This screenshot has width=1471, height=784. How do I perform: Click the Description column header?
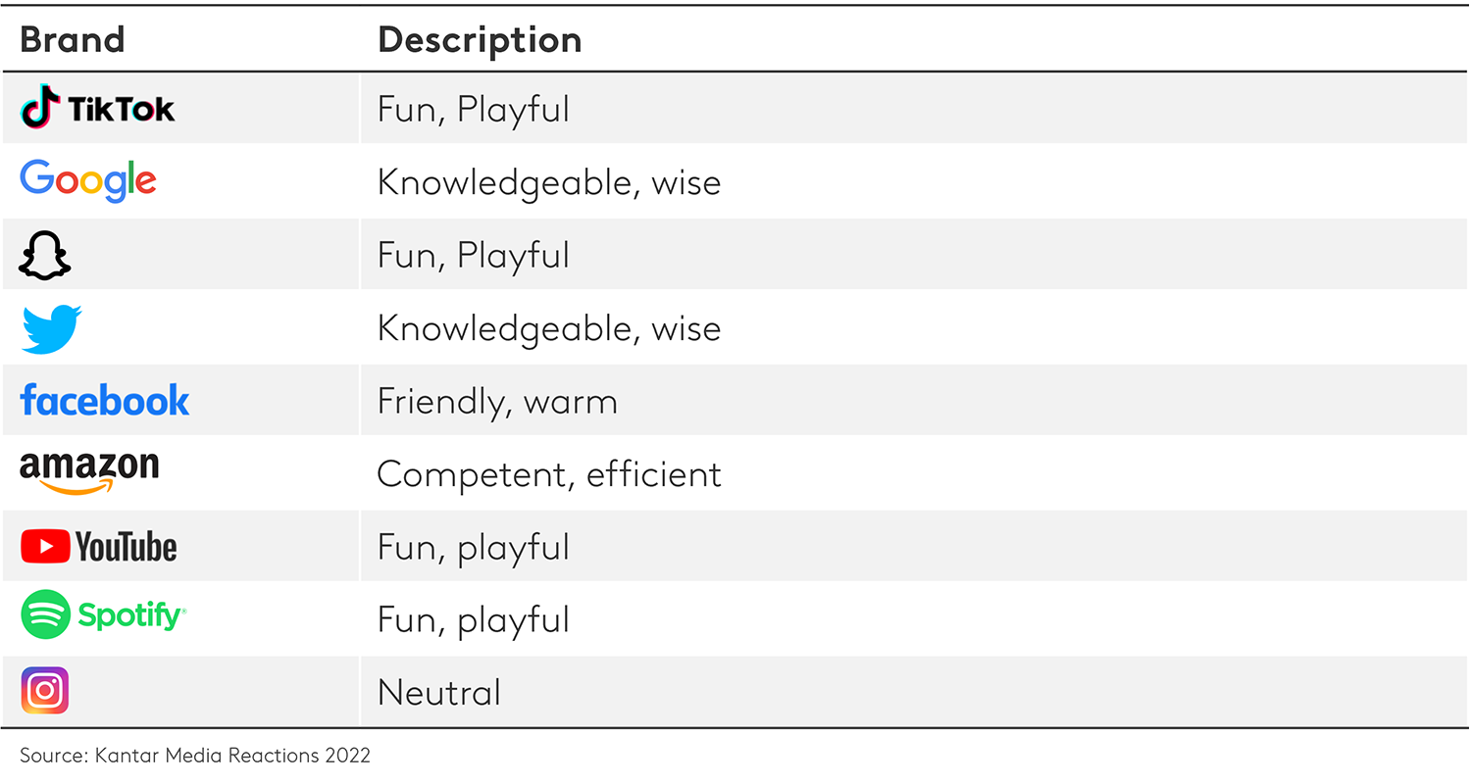(x=480, y=40)
